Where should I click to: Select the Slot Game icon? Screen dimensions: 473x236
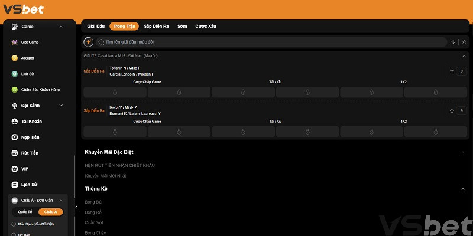coord(14,42)
